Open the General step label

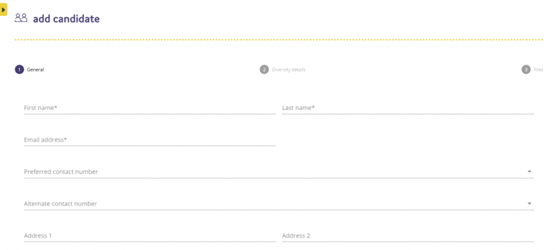(x=35, y=70)
